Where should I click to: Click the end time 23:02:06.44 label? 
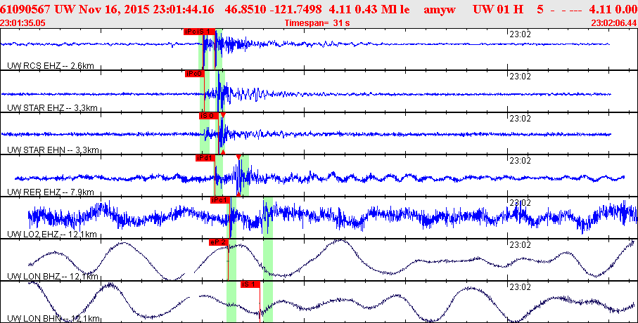(x=614, y=23)
